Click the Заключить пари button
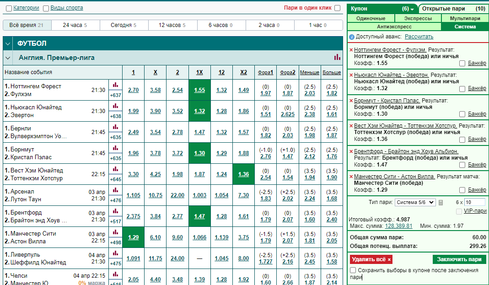 pyautogui.click(x=459, y=259)
